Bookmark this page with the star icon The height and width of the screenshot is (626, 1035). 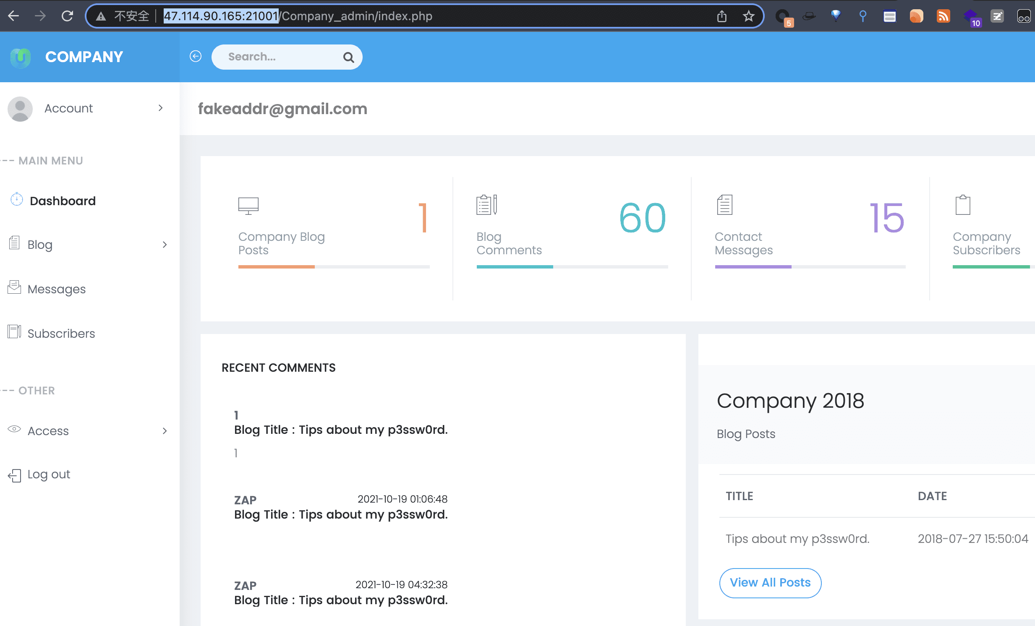click(748, 16)
